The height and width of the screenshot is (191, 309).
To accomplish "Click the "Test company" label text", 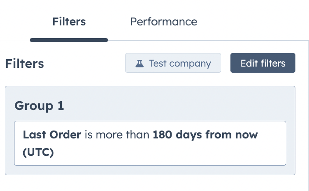I will (180, 63).
